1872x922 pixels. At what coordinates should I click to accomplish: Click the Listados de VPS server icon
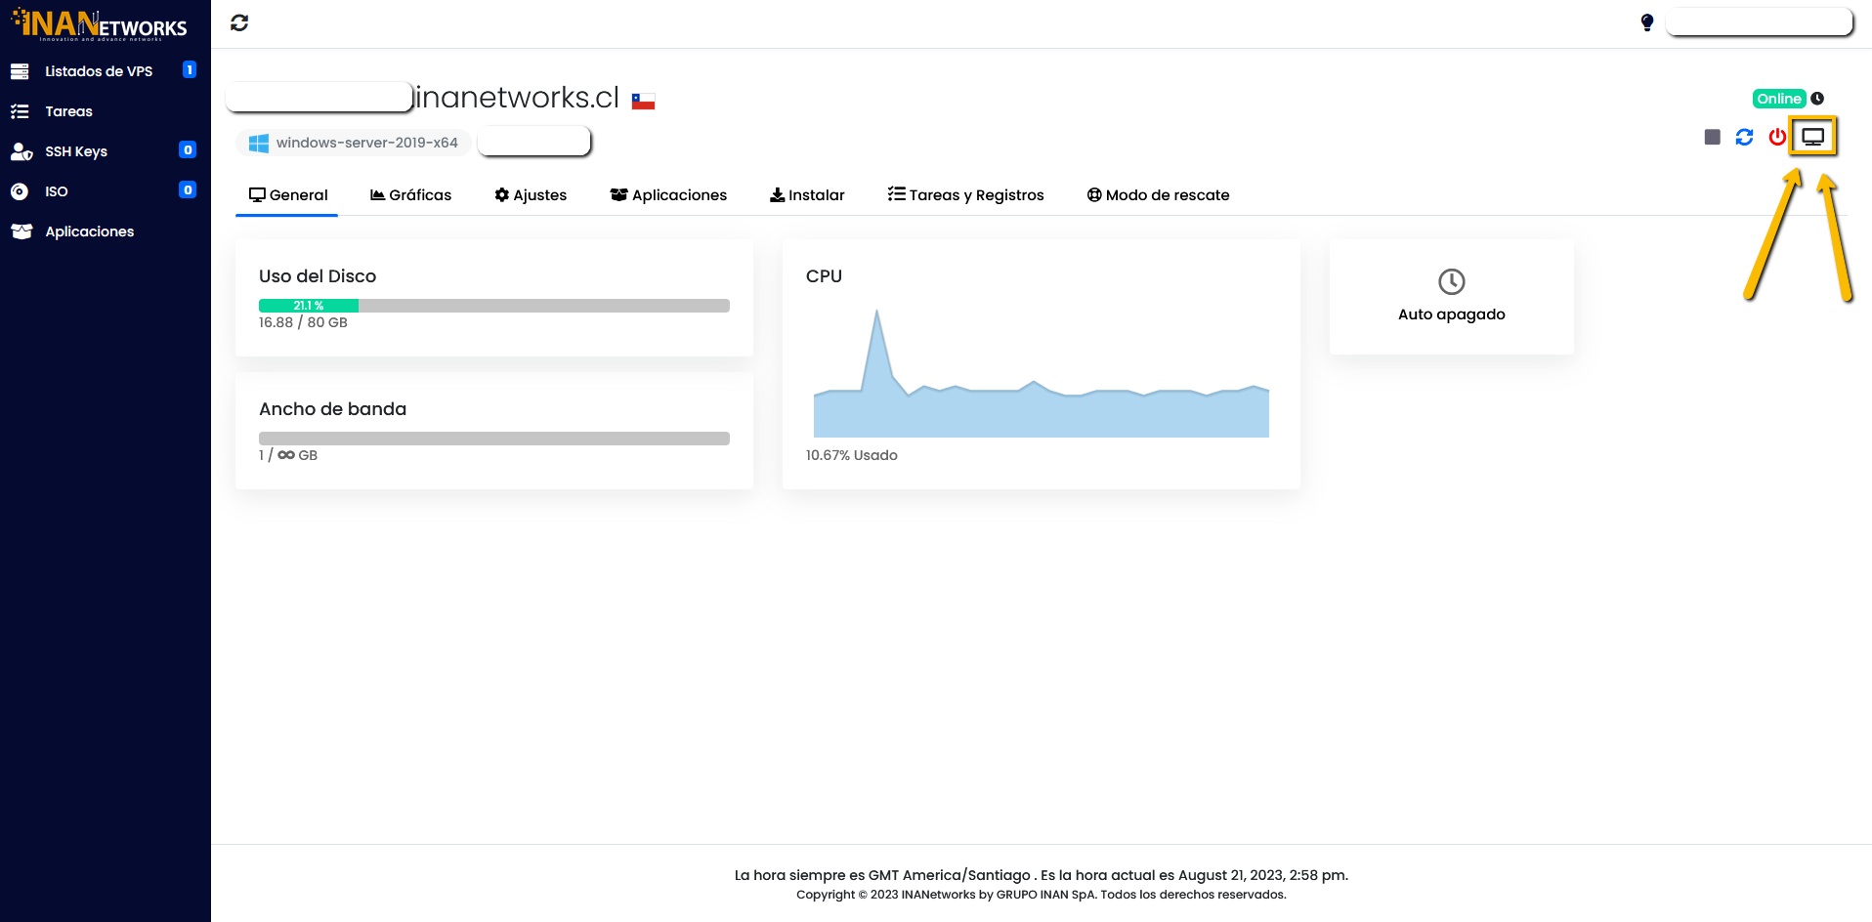coord(20,71)
